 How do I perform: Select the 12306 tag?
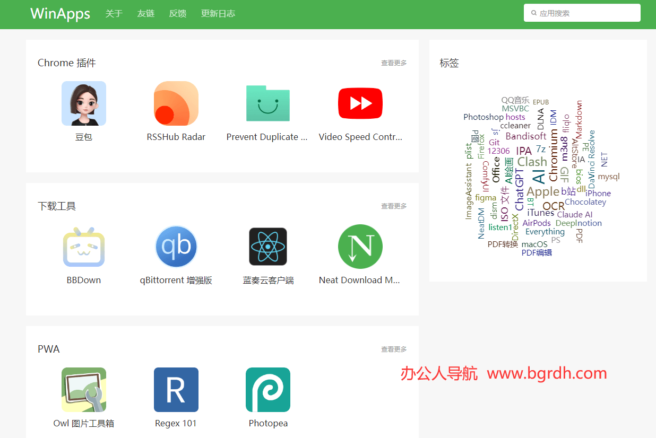pyautogui.click(x=498, y=151)
